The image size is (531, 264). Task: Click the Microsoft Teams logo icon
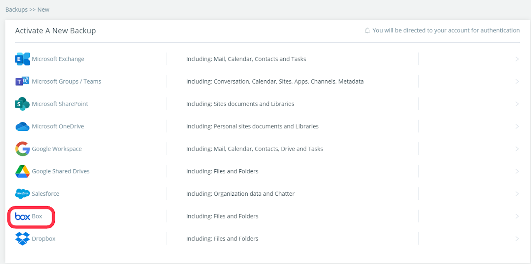click(x=22, y=82)
